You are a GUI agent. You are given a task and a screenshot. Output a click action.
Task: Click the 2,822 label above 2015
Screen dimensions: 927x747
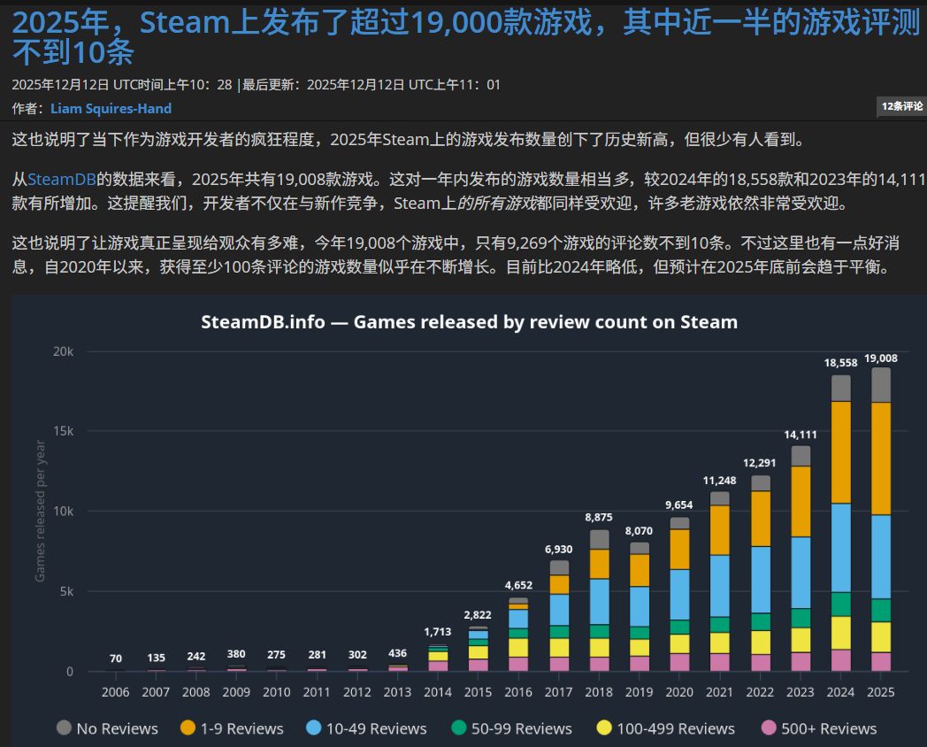click(x=478, y=615)
